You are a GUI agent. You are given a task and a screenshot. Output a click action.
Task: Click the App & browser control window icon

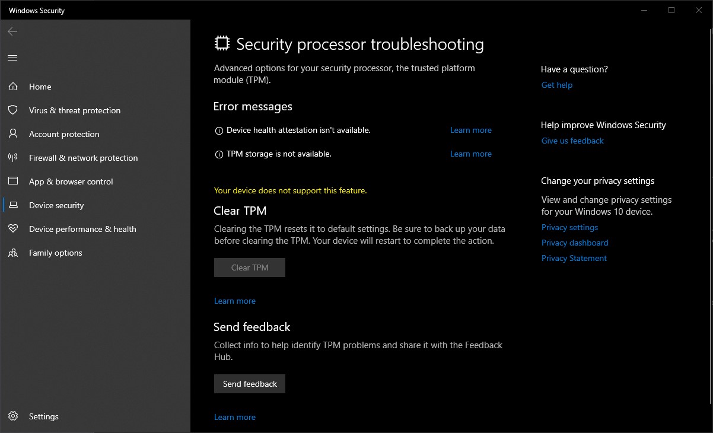[13, 182]
